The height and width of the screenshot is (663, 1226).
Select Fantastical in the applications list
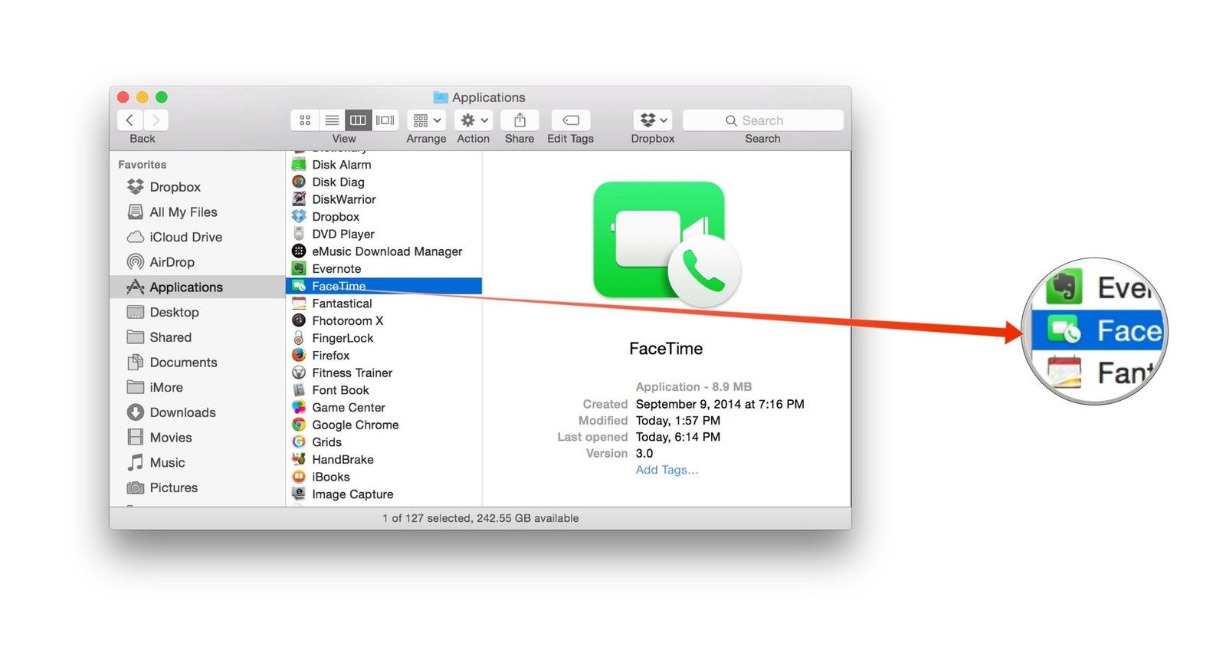[x=342, y=304]
